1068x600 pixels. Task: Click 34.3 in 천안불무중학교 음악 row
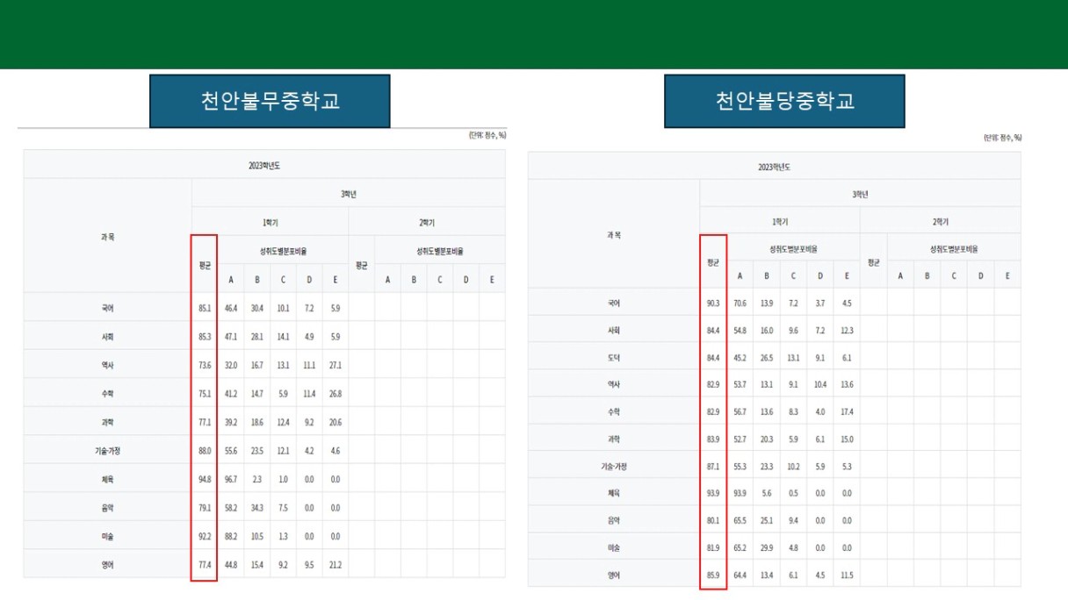(x=256, y=508)
